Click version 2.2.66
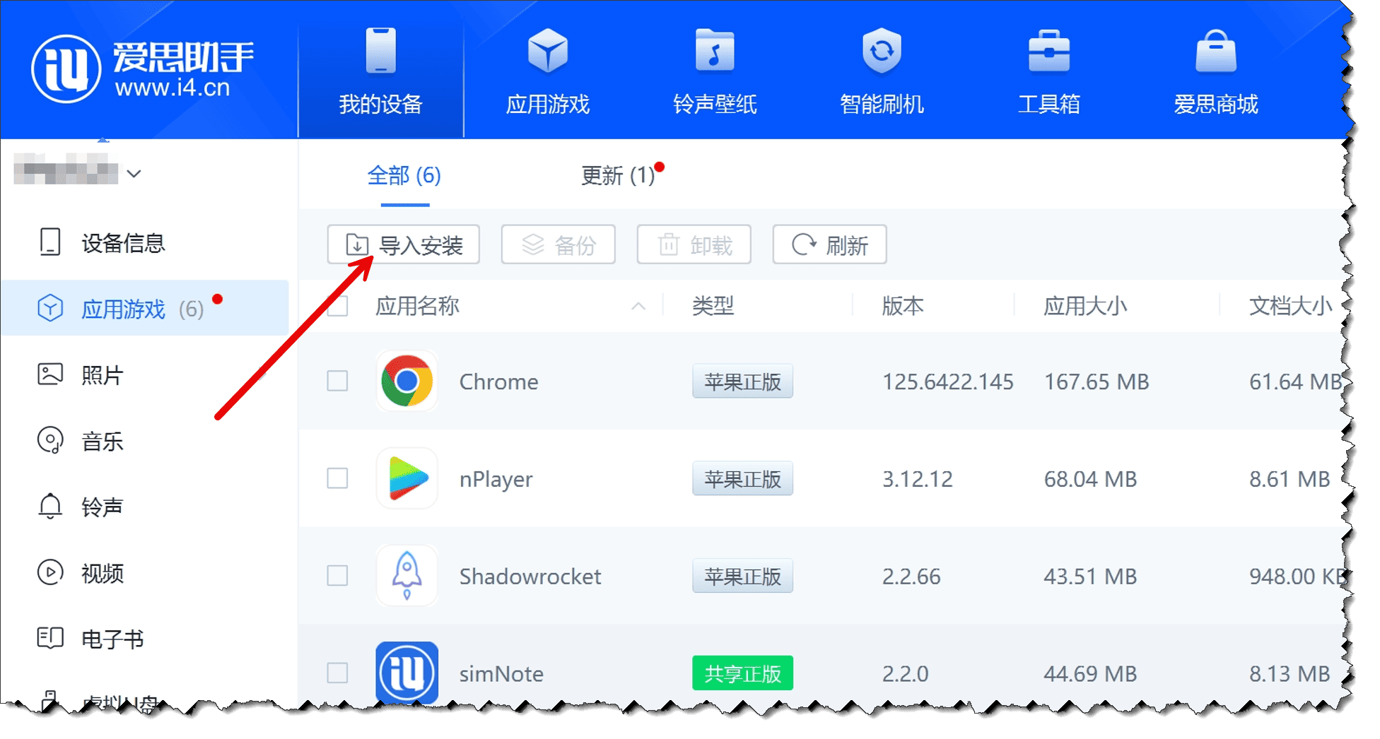The height and width of the screenshot is (739, 1380). click(x=911, y=577)
